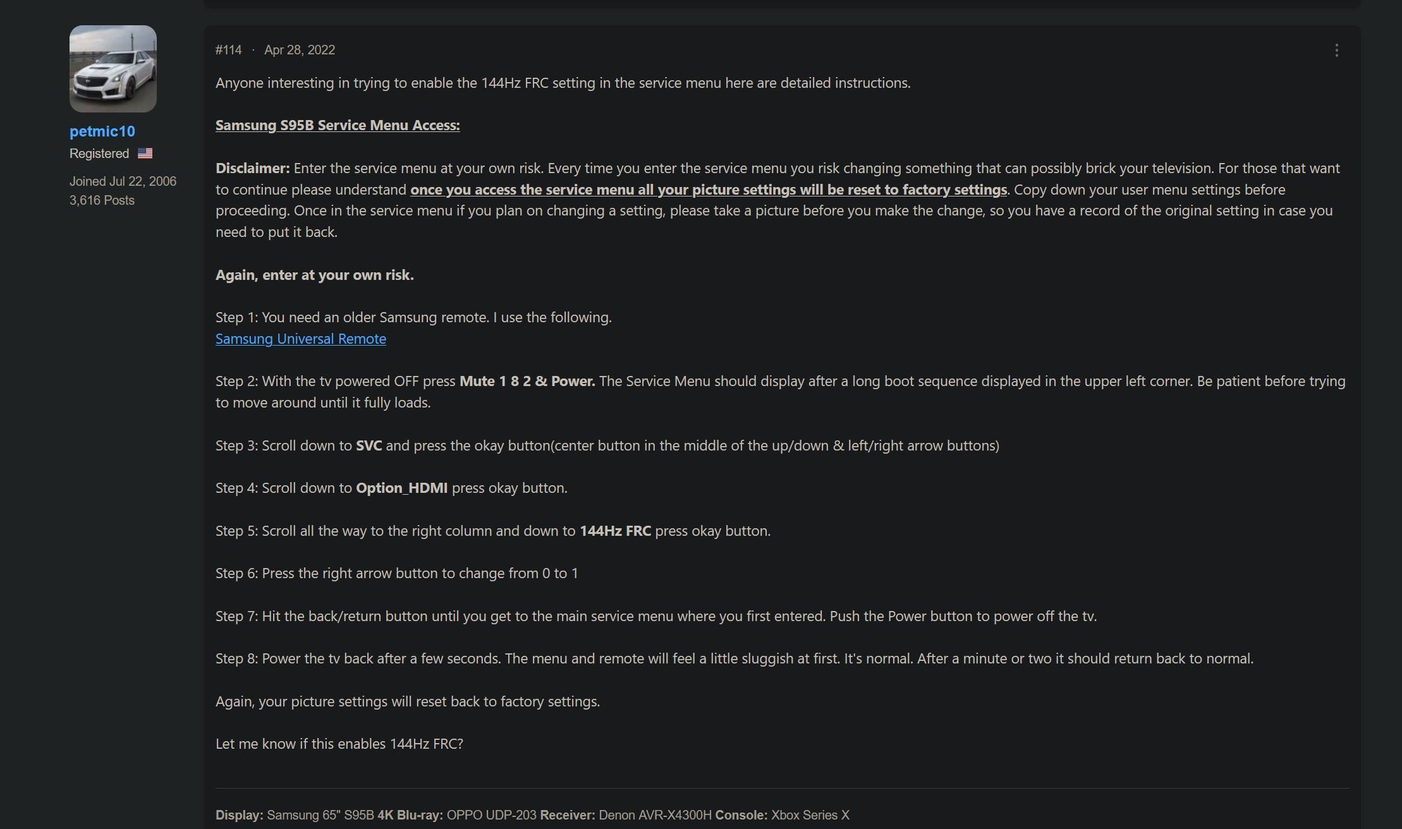
Task: Click the Samsung S95B Service Menu Access heading
Action: (x=338, y=125)
